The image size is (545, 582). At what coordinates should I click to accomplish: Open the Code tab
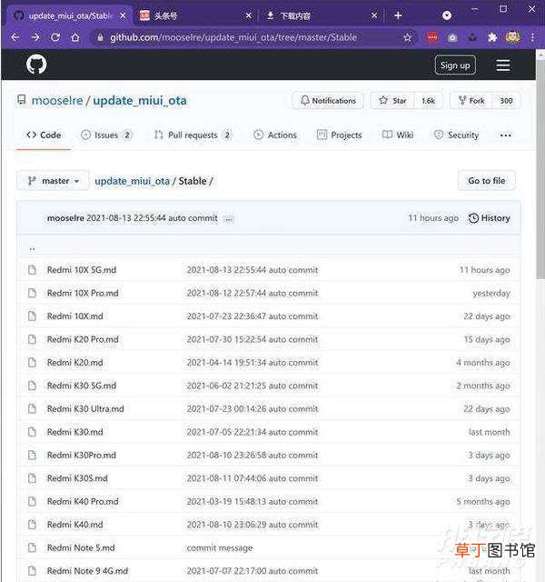[x=44, y=135]
